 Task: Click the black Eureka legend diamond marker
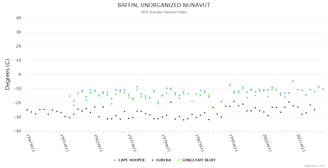[x=153, y=160]
